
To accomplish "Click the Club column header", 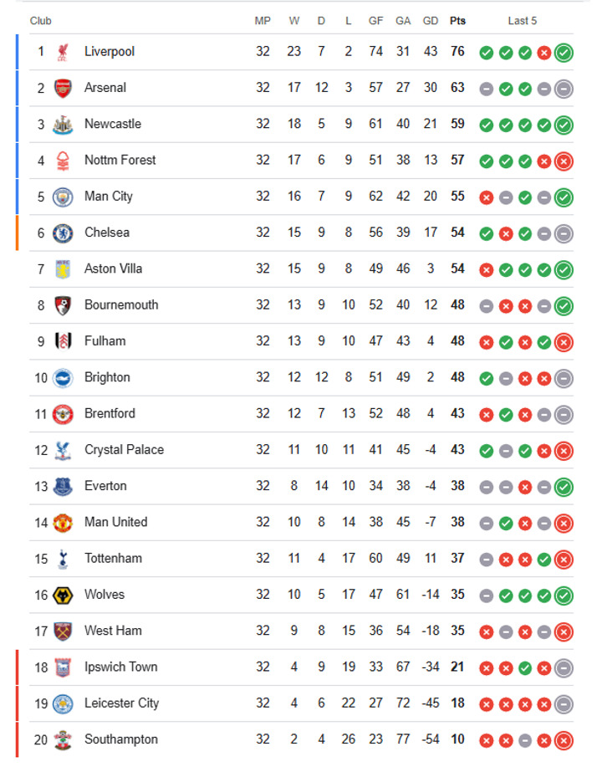I will pyautogui.click(x=40, y=21).
